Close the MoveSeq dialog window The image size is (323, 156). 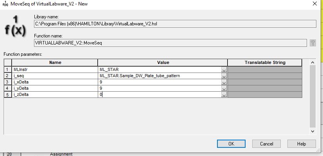click(x=314, y=4)
